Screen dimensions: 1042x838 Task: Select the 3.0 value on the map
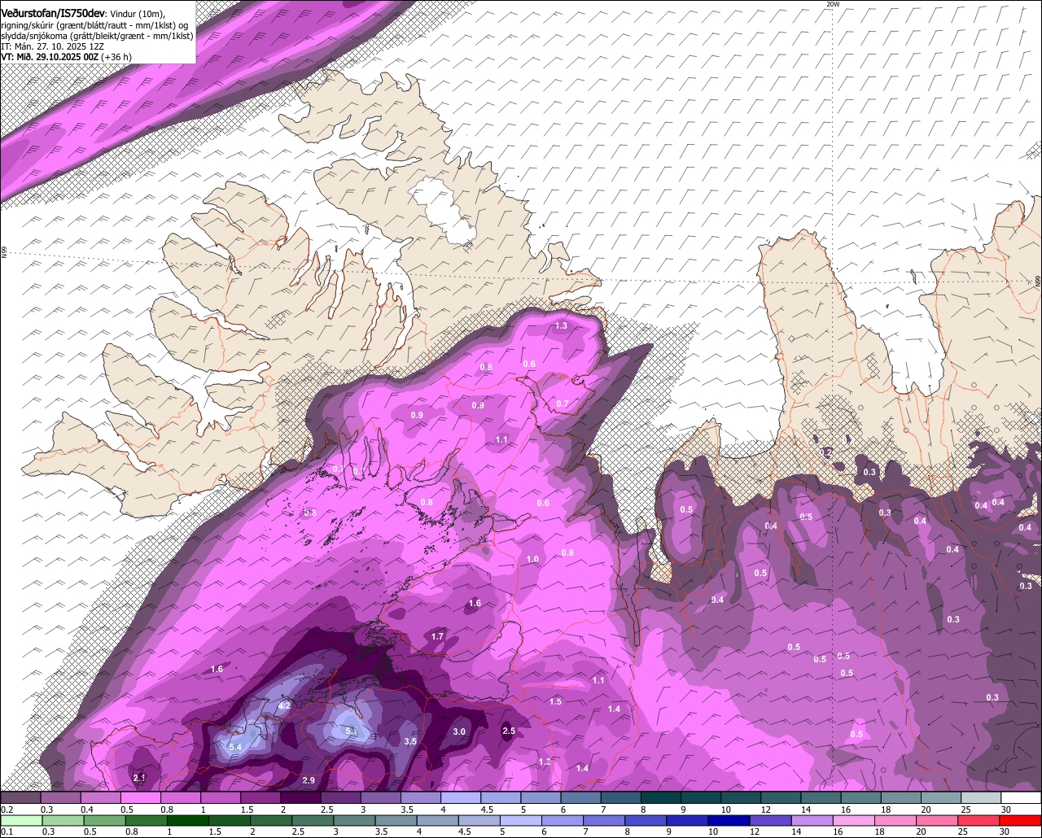(459, 731)
